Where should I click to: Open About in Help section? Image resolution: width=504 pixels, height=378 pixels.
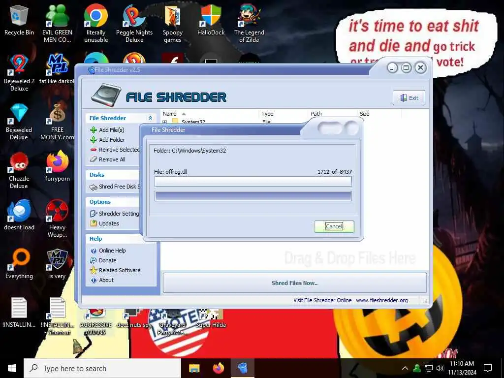(102, 280)
